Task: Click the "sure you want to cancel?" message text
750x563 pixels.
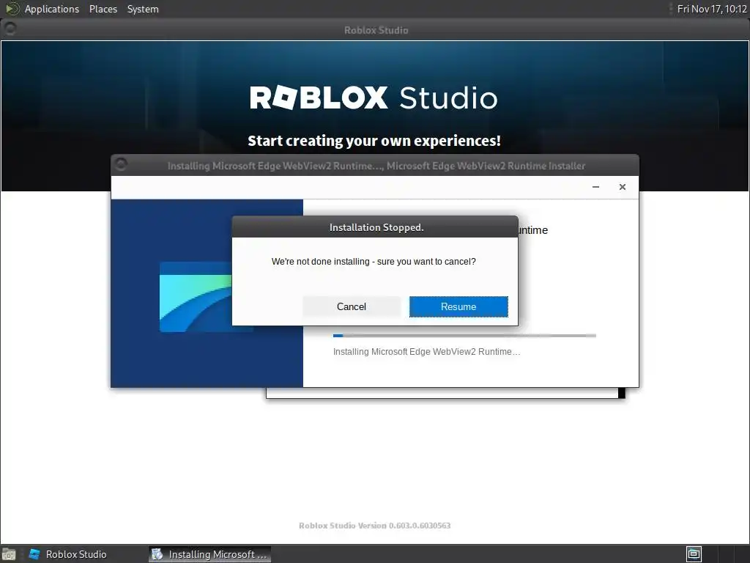Action: (x=374, y=262)
